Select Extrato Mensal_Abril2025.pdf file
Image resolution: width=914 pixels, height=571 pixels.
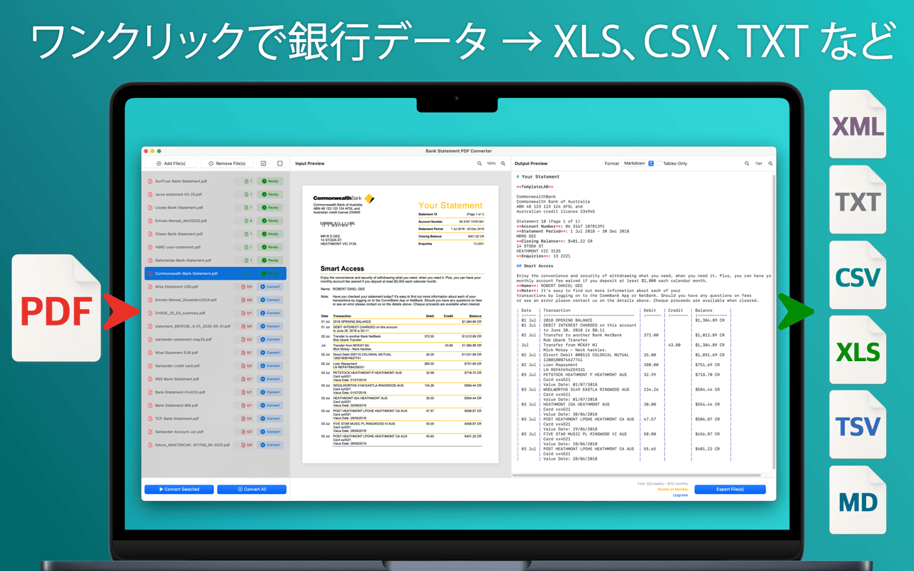216,221
